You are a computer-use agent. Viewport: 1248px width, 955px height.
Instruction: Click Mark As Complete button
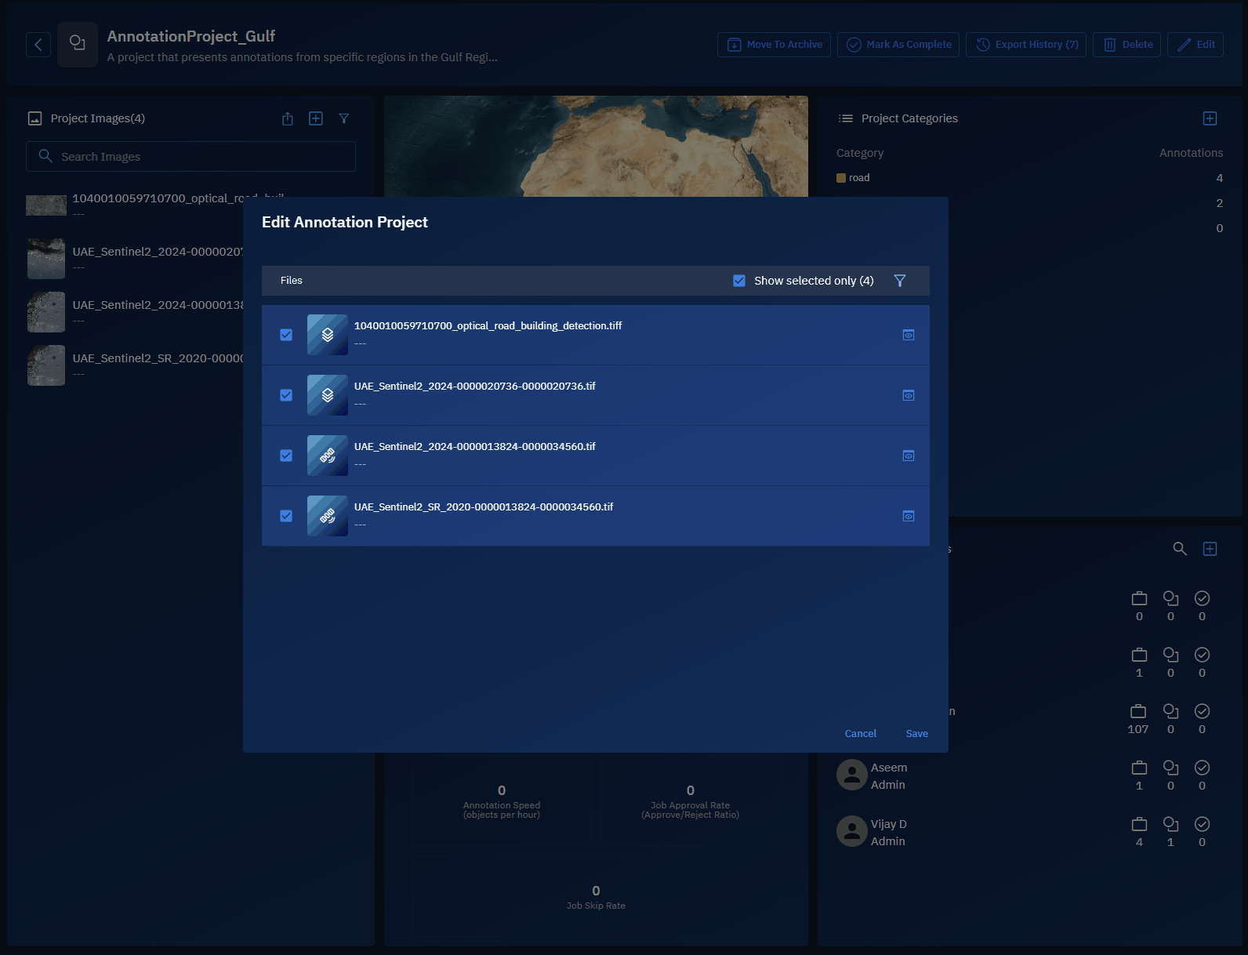(898, 45)
